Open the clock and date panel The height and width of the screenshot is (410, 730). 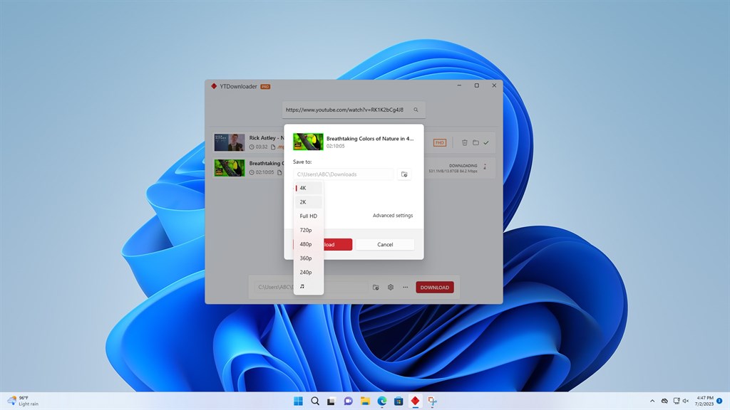(704, 401)
